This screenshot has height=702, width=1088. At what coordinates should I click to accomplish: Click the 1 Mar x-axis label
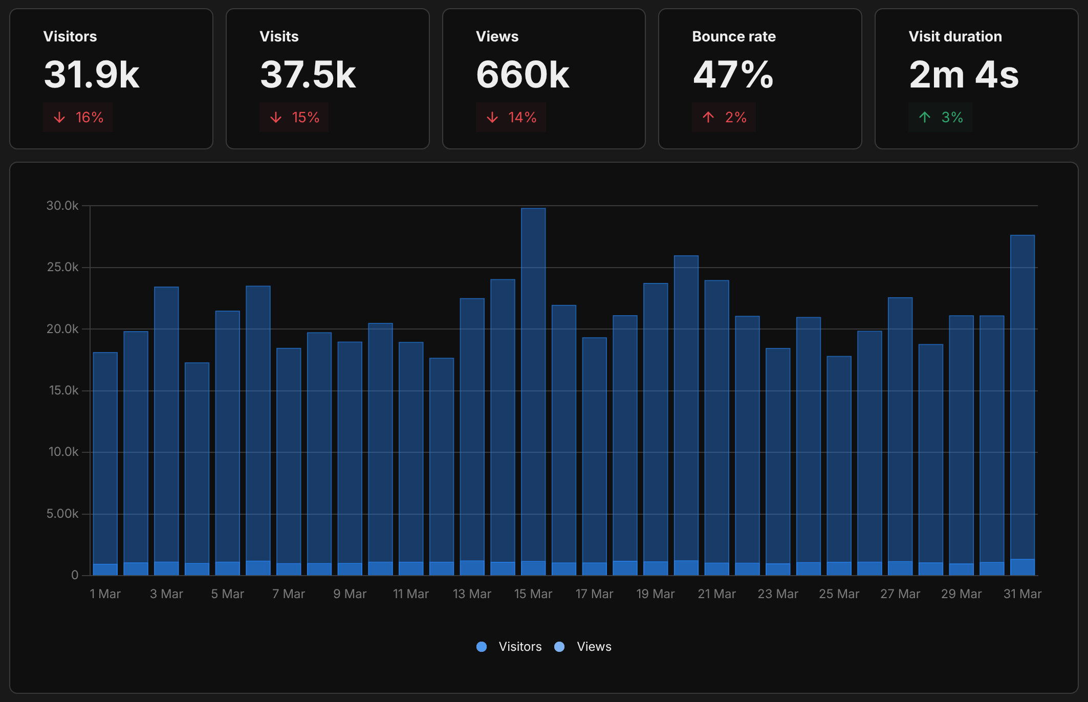point(105,594)
